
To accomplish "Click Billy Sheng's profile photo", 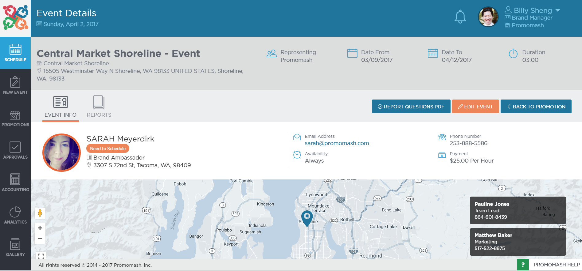I will pos(488,17).
